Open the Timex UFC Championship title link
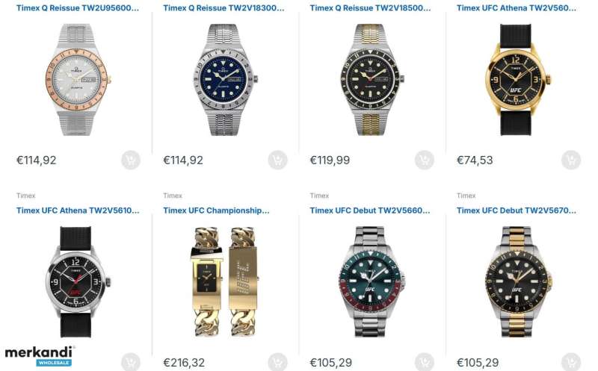 pyautogui.click(x=216, y=211)
